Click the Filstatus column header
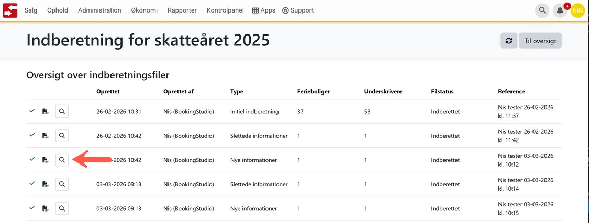 442,91
